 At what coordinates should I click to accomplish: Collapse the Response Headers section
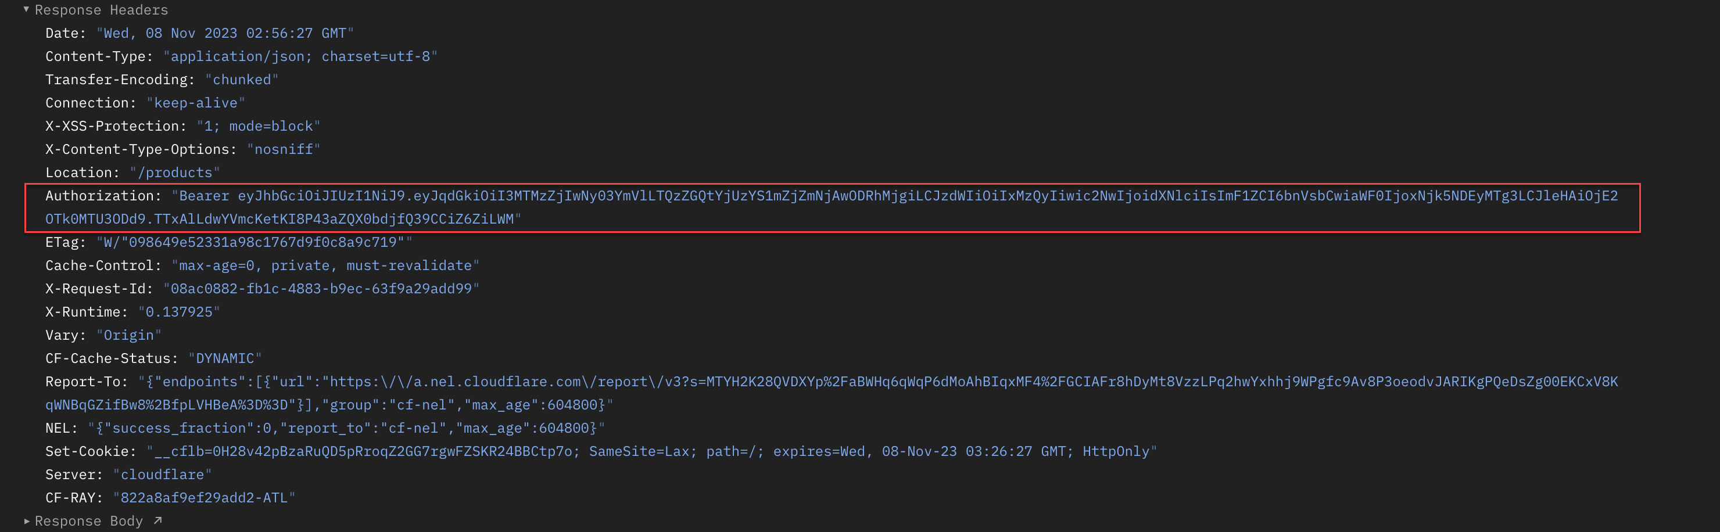(26, 9)
